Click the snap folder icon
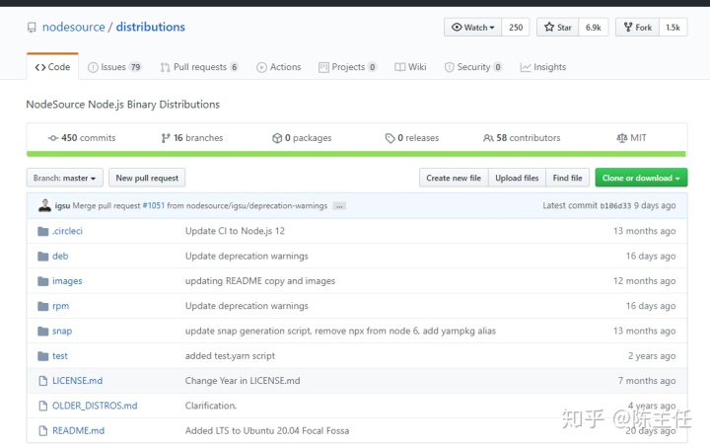The width and height of the screenshot is (710, 448). [43, 332]
